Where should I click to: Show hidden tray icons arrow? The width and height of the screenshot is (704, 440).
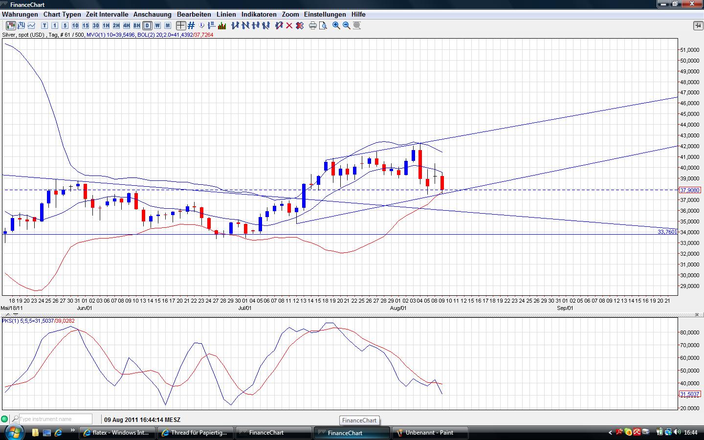click(x=610, y=433)
